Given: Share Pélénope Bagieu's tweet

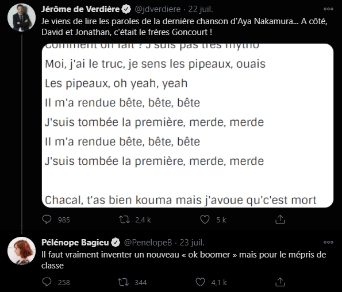Looking at the screenshot, I should (280, 282).
